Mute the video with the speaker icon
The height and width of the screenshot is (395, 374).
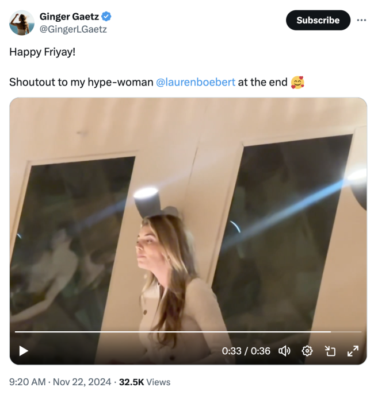[284, 351]
